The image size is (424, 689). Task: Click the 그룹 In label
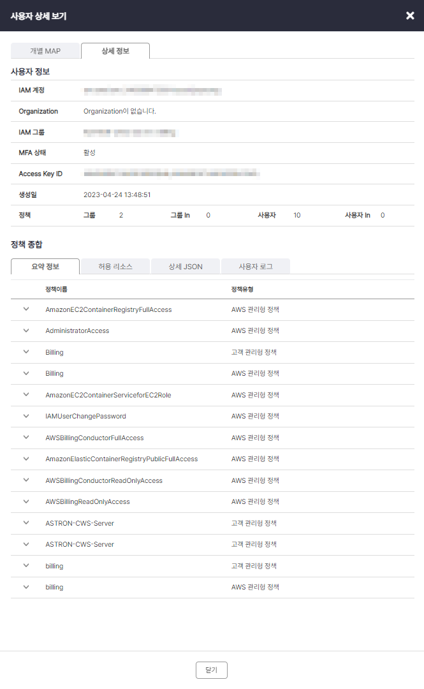(x=180, y=216)
